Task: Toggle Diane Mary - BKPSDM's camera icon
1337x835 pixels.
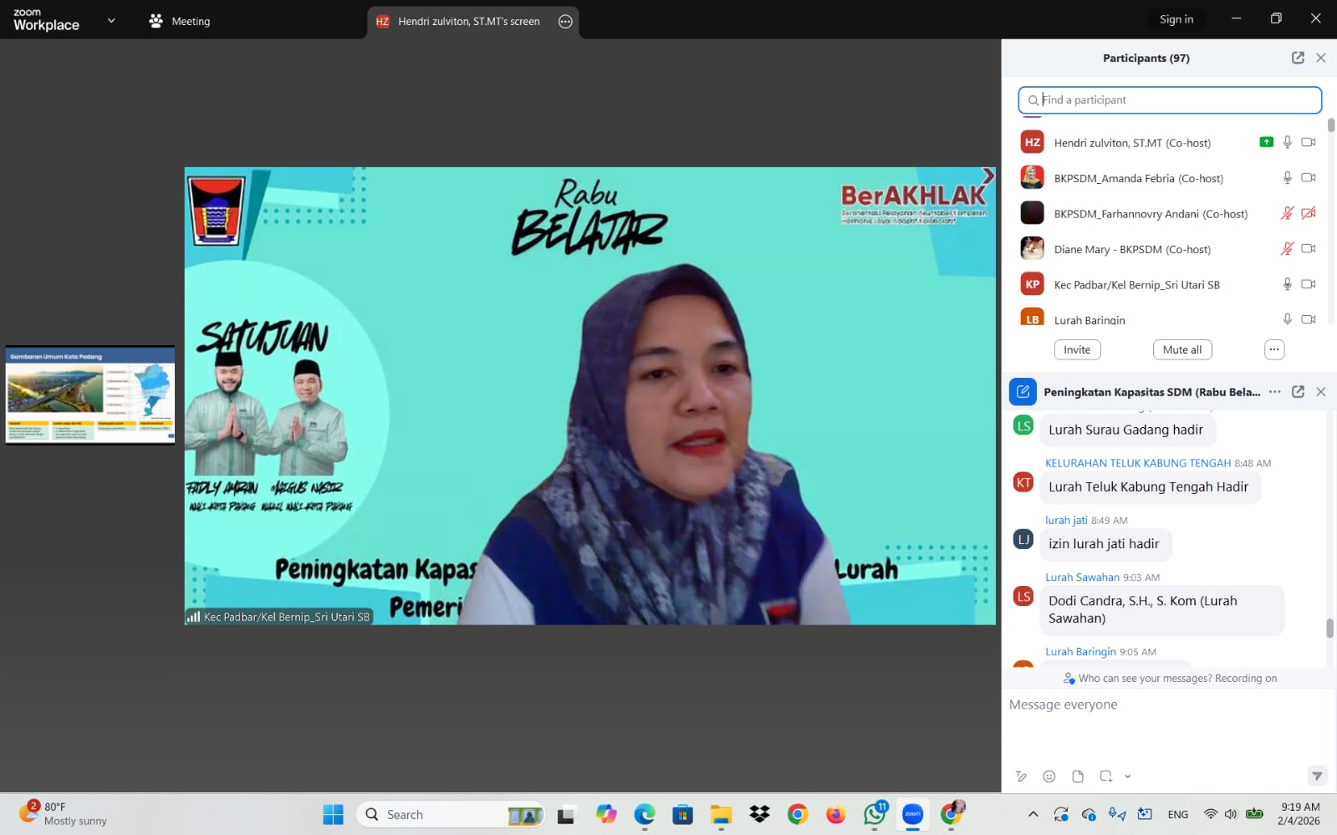Action: (1309, 249)
